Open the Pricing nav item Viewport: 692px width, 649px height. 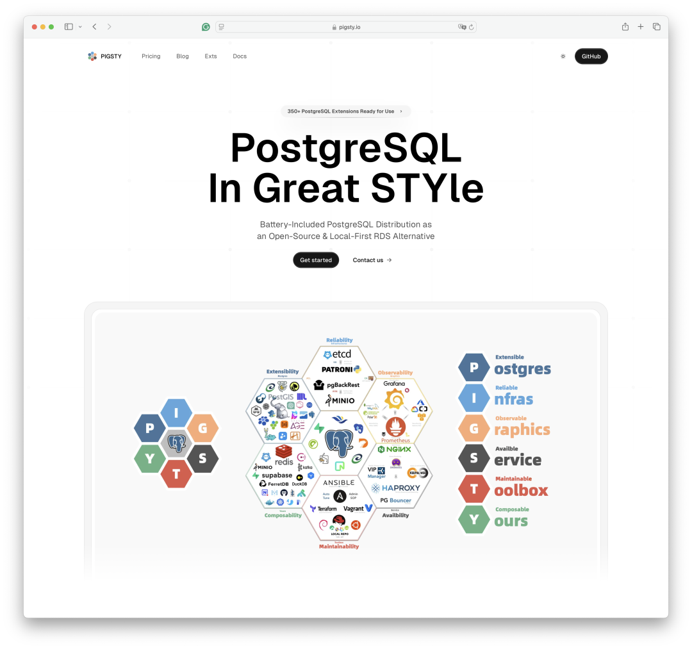coord(151,56)
